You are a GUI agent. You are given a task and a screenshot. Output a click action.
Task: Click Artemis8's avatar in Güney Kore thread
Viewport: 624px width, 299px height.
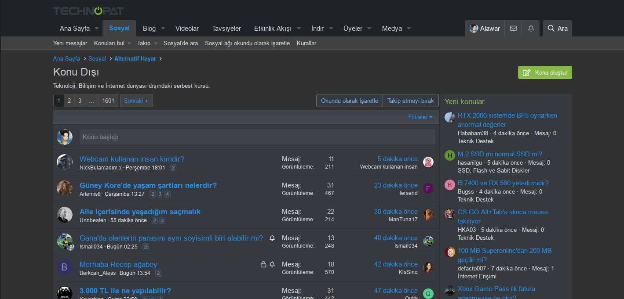click(65, 188)
